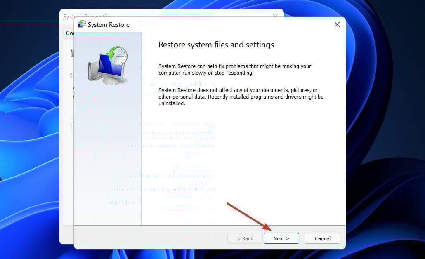Click the monitor-with-clock restore illustration
Viewport: 425px width, 259px height.
(x=108, y=65)
